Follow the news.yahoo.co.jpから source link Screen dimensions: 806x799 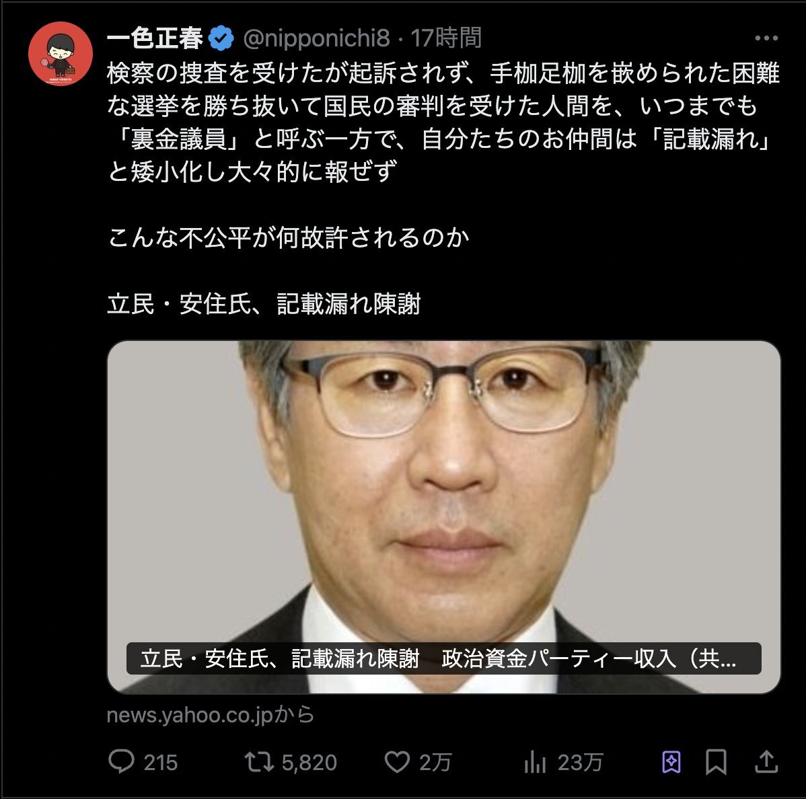click(210, 715)
